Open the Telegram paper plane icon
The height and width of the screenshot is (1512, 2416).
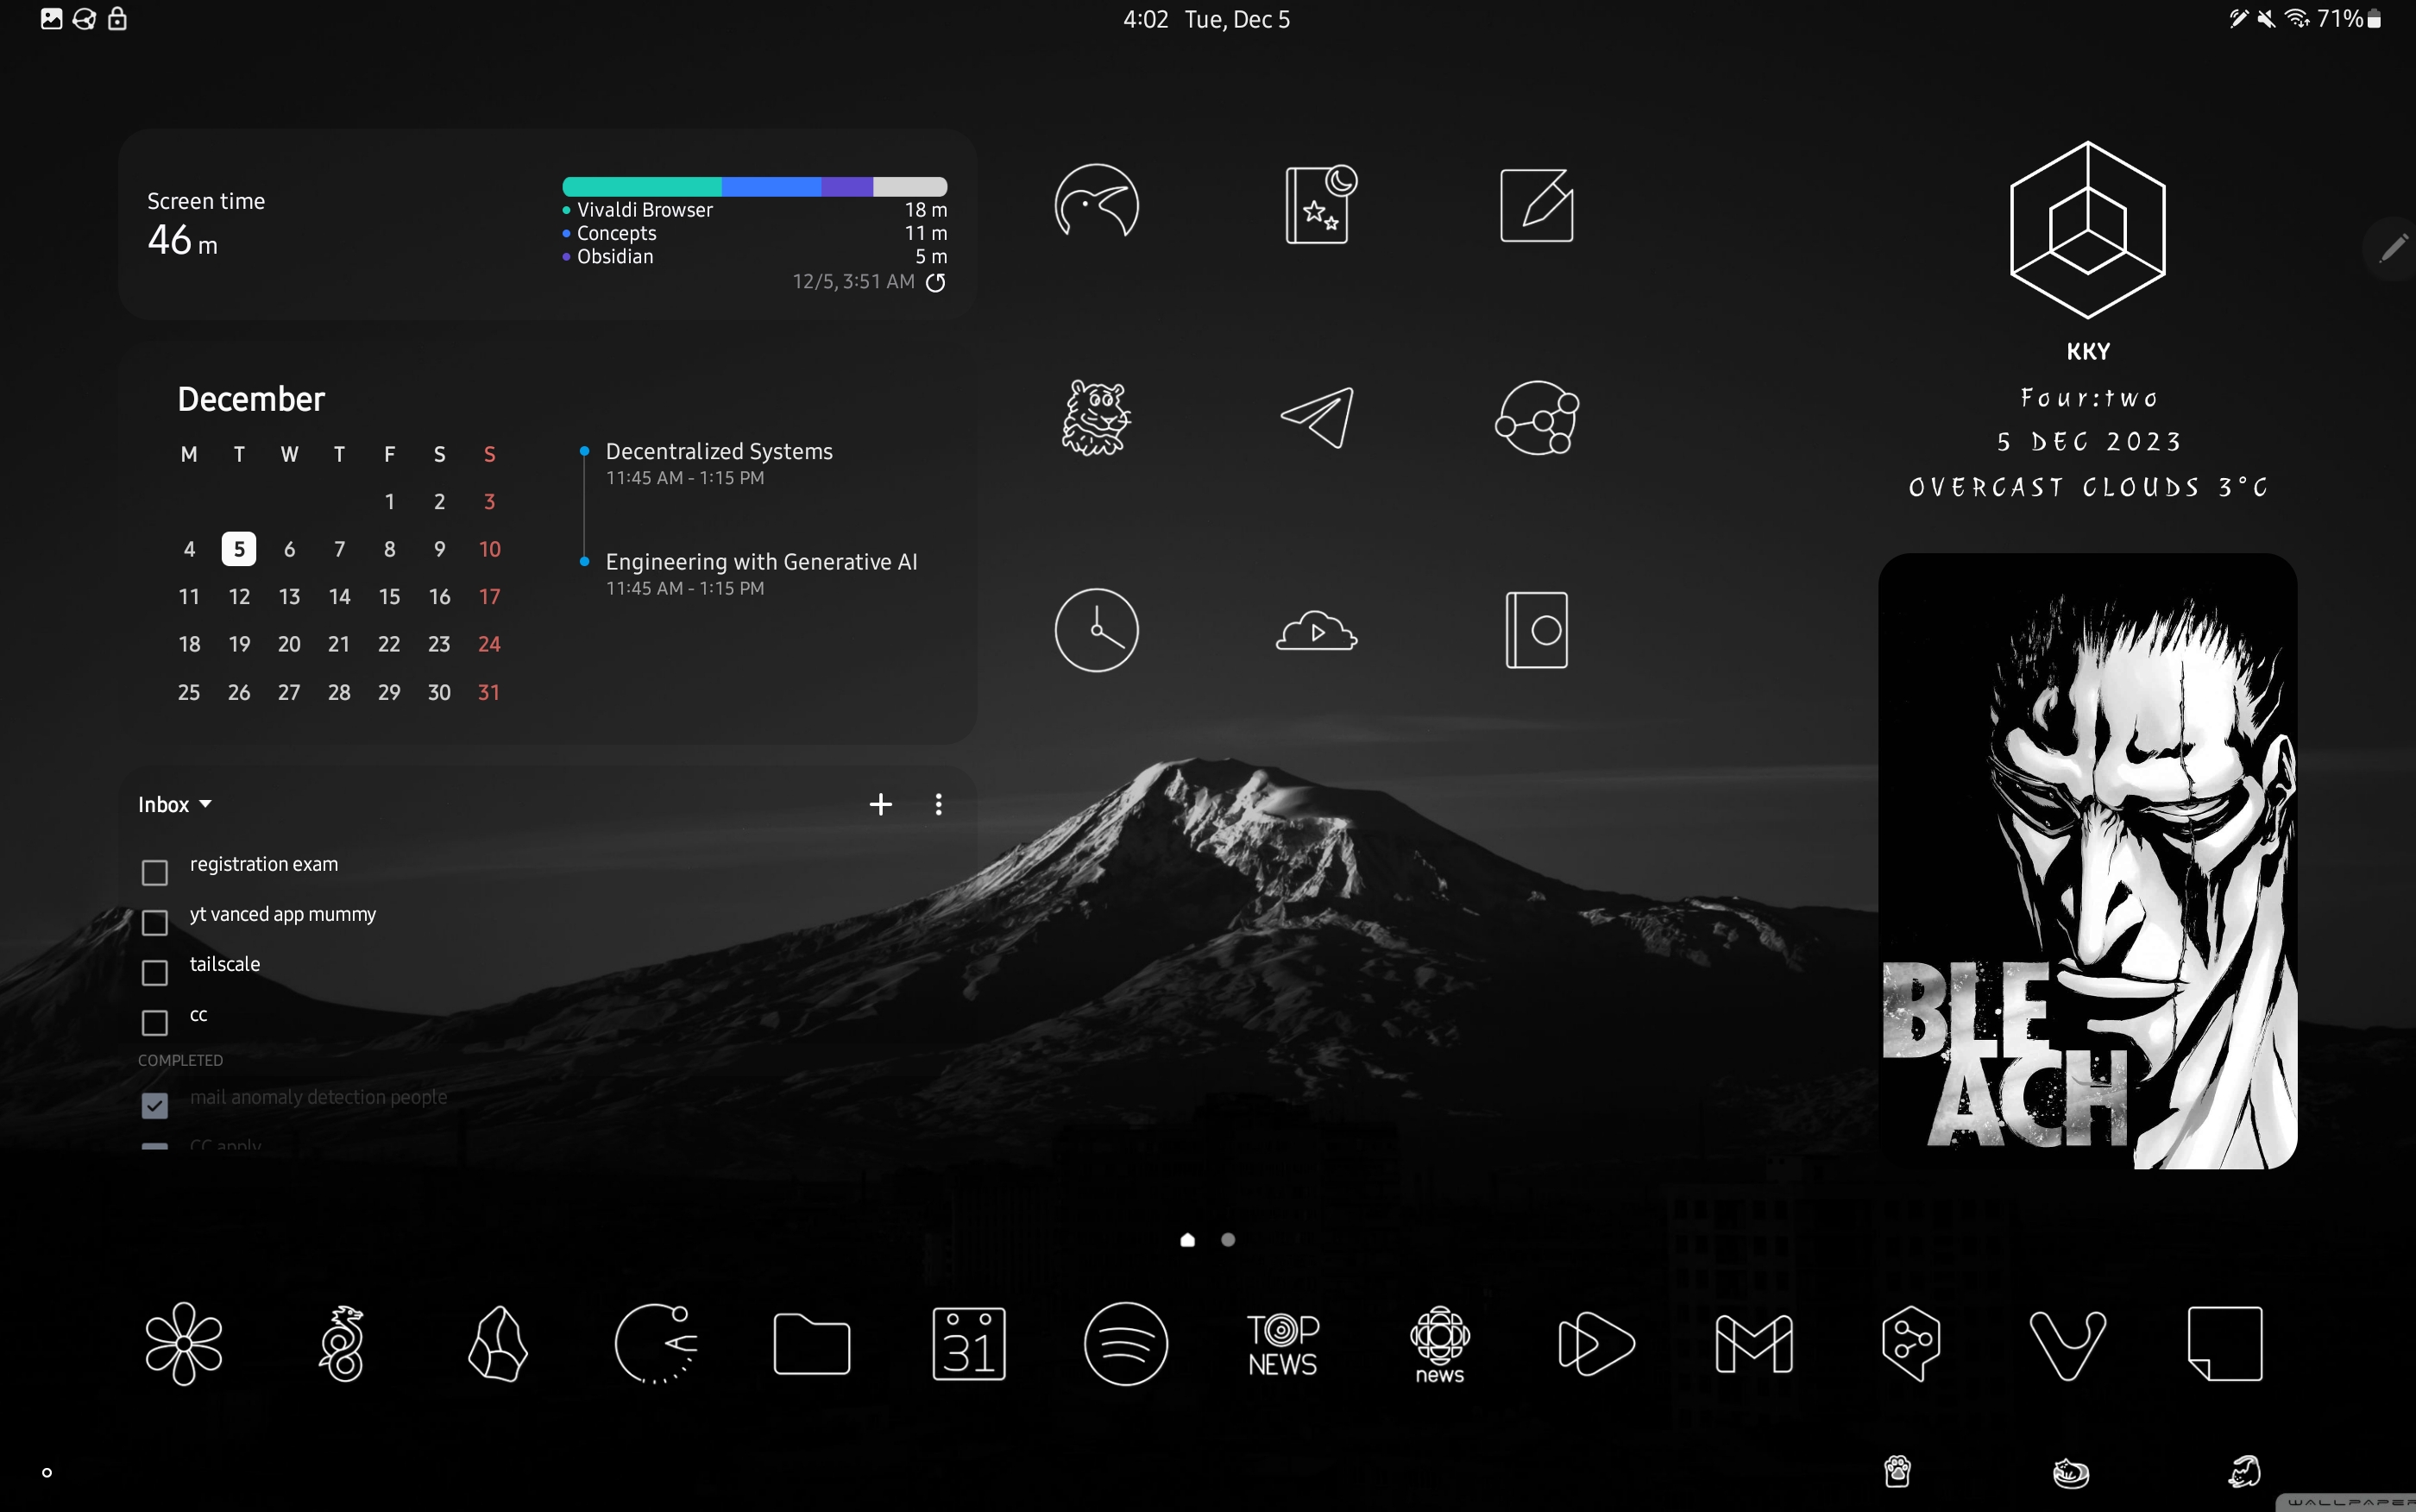click(x=1317, y=418)
